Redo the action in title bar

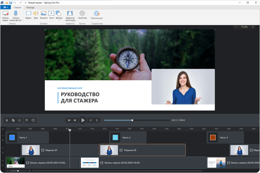tap(20, 3)
